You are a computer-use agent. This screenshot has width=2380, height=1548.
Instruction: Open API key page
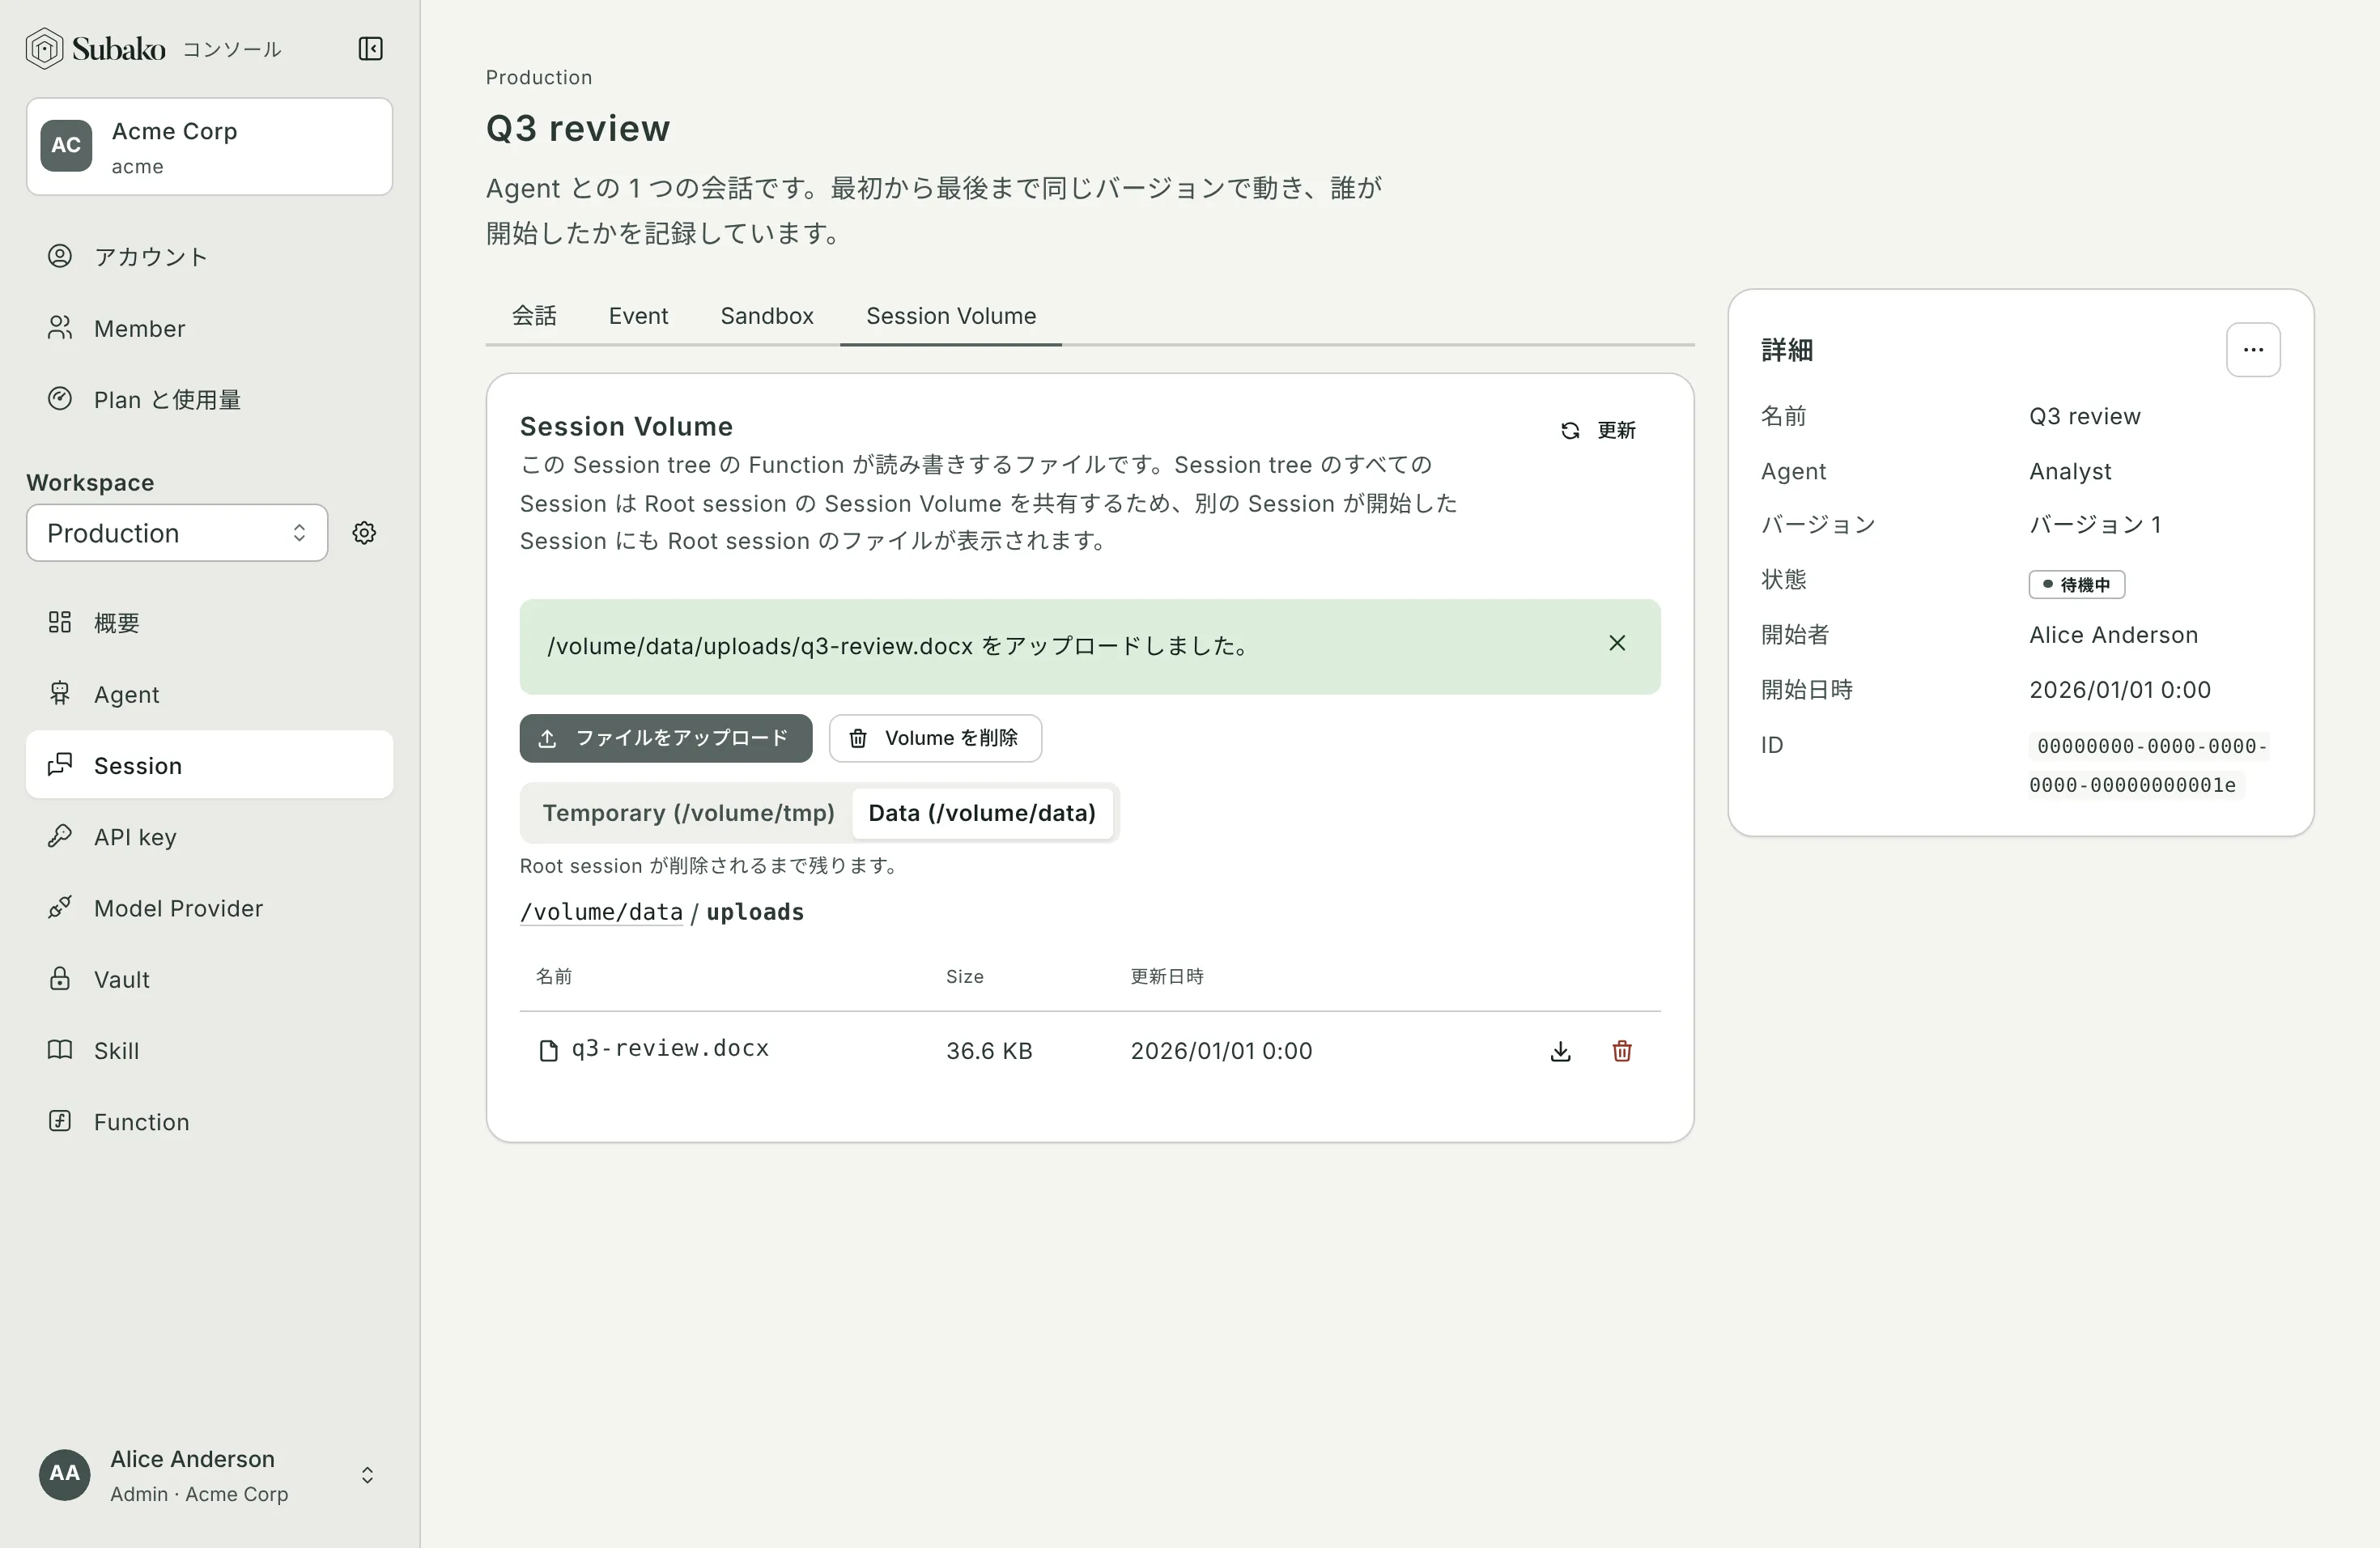pyautogui.click(x=209, y=836)
